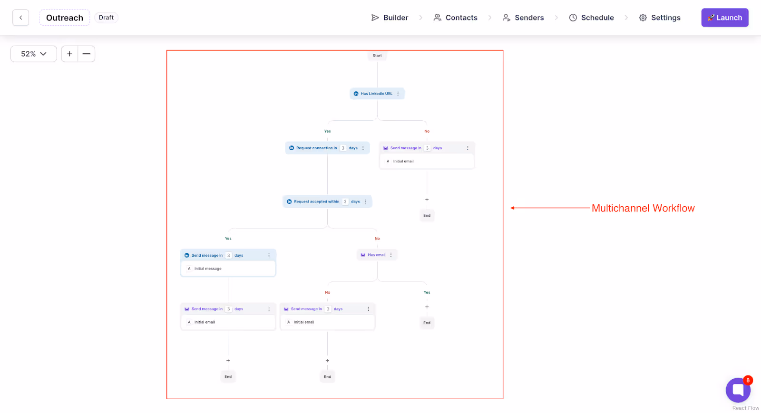Open Initial email variant under Has email No branch
The height and width of the screenshot is (413, 761).
[x=327, y=322]
